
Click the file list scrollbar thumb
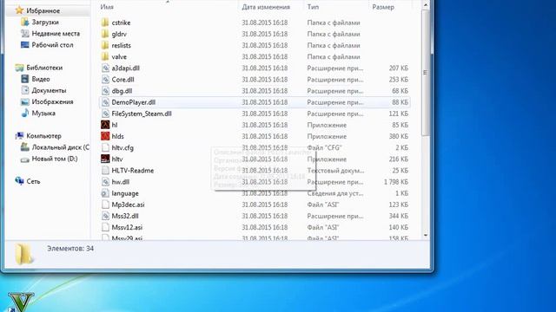click(x=426, y=73)
